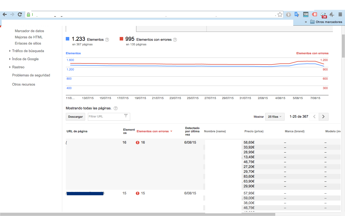Viewport: 345px width, 216px height.
Task: Open Problemas de seguridad in the sidebar
Action: click(31, 75)
